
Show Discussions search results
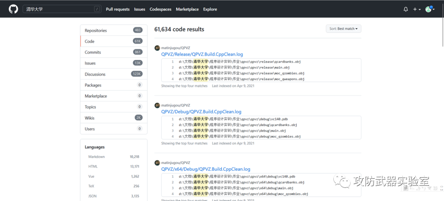click(114, 74)
